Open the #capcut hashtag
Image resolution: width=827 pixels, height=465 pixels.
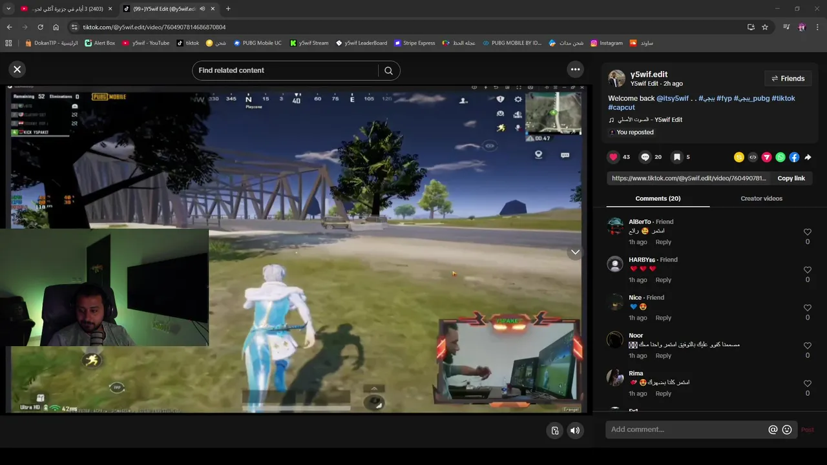[x=622, y=107]
